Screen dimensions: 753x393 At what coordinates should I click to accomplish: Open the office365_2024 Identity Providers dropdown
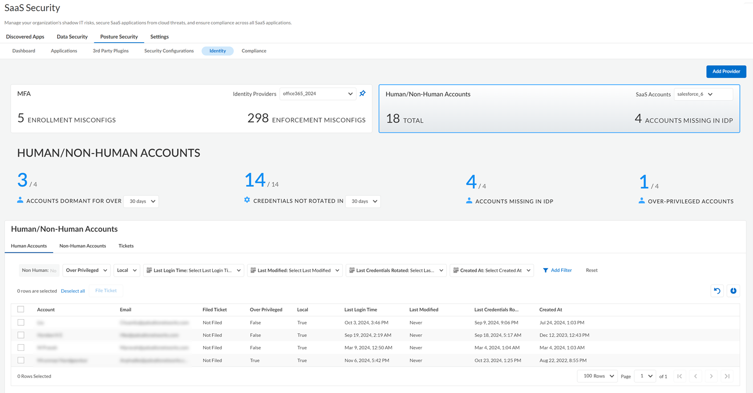317,93
